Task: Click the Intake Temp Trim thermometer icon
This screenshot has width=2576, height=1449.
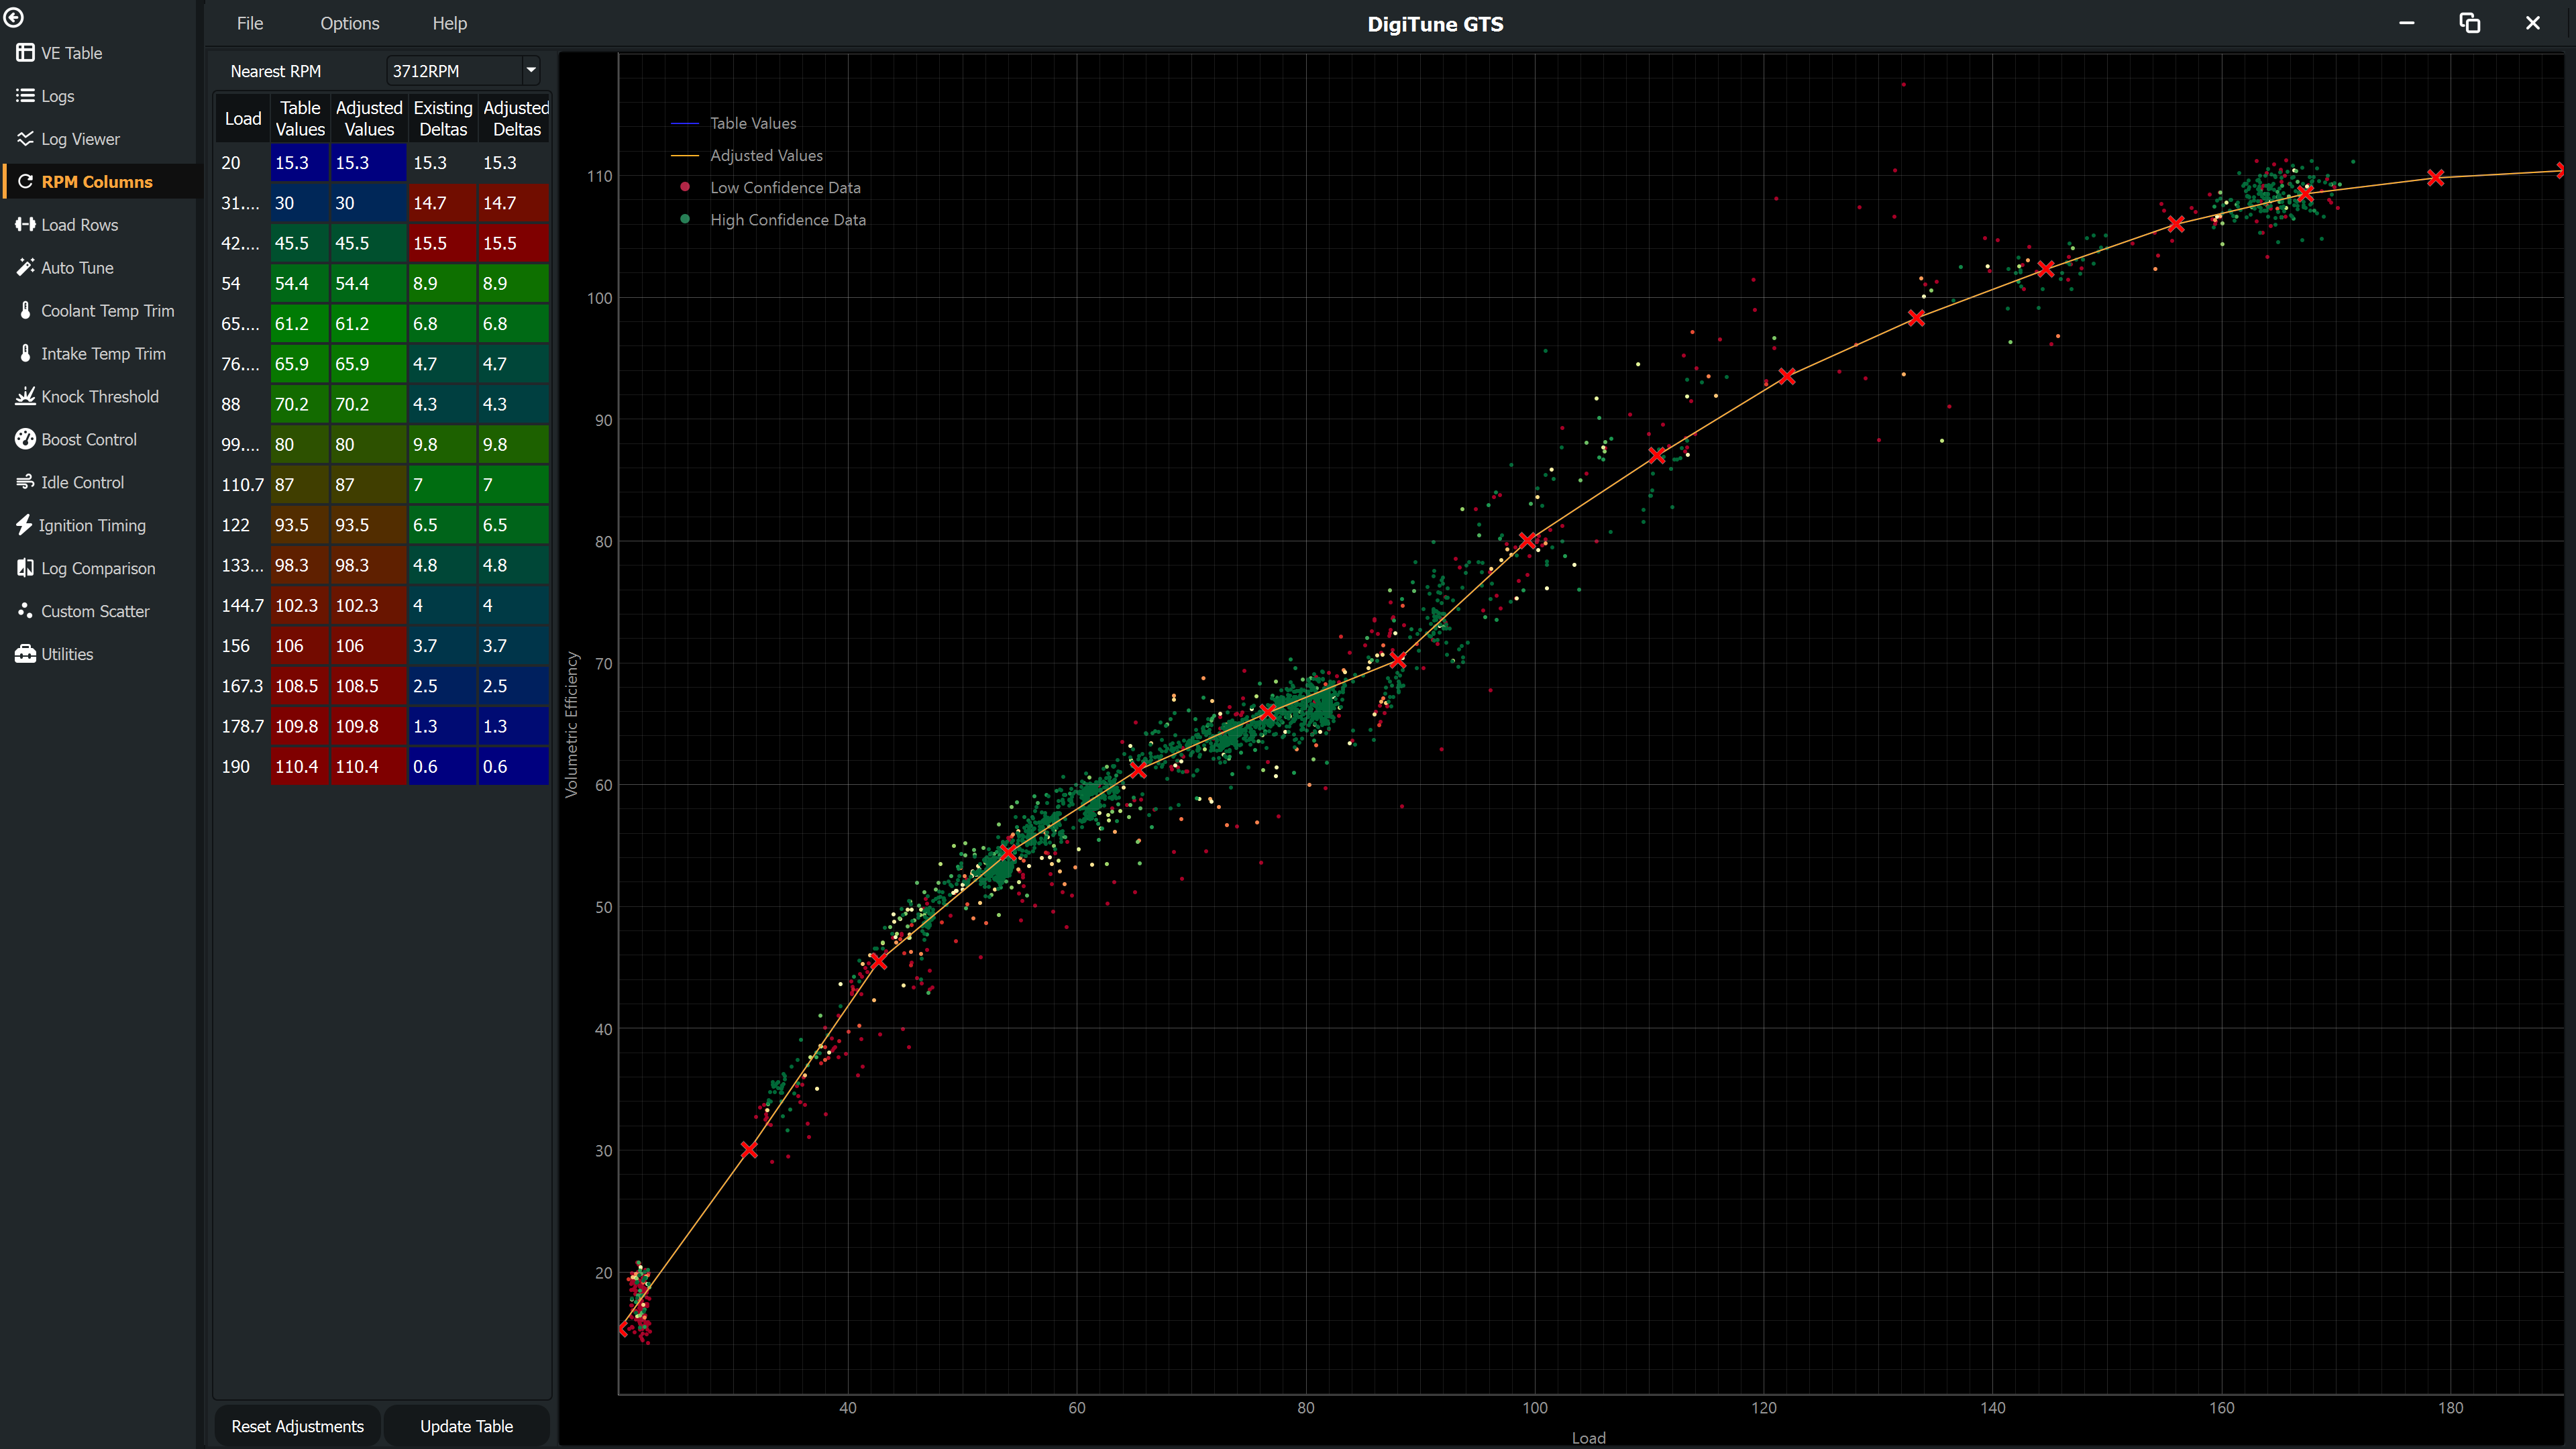Action: coord(25,354)
